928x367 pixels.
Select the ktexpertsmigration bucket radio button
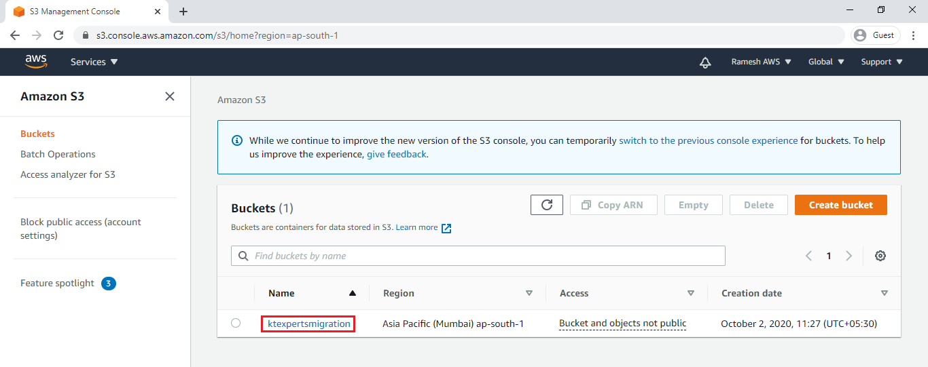click(x=236, y=323)
